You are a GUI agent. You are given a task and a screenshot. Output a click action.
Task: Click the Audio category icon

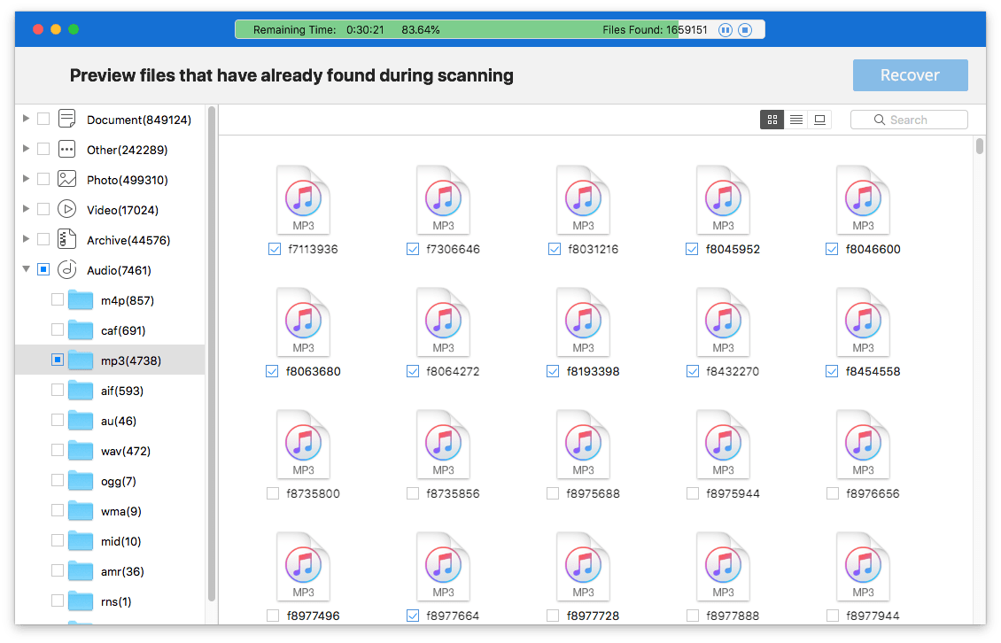pyautogui.click(x=67, y=269)
